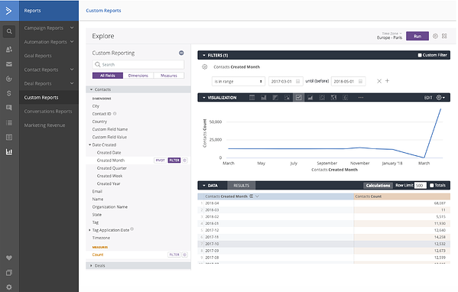The image size is (458, 292).
Task: Click the Custom Reporting search field
Action: (138, 64)
